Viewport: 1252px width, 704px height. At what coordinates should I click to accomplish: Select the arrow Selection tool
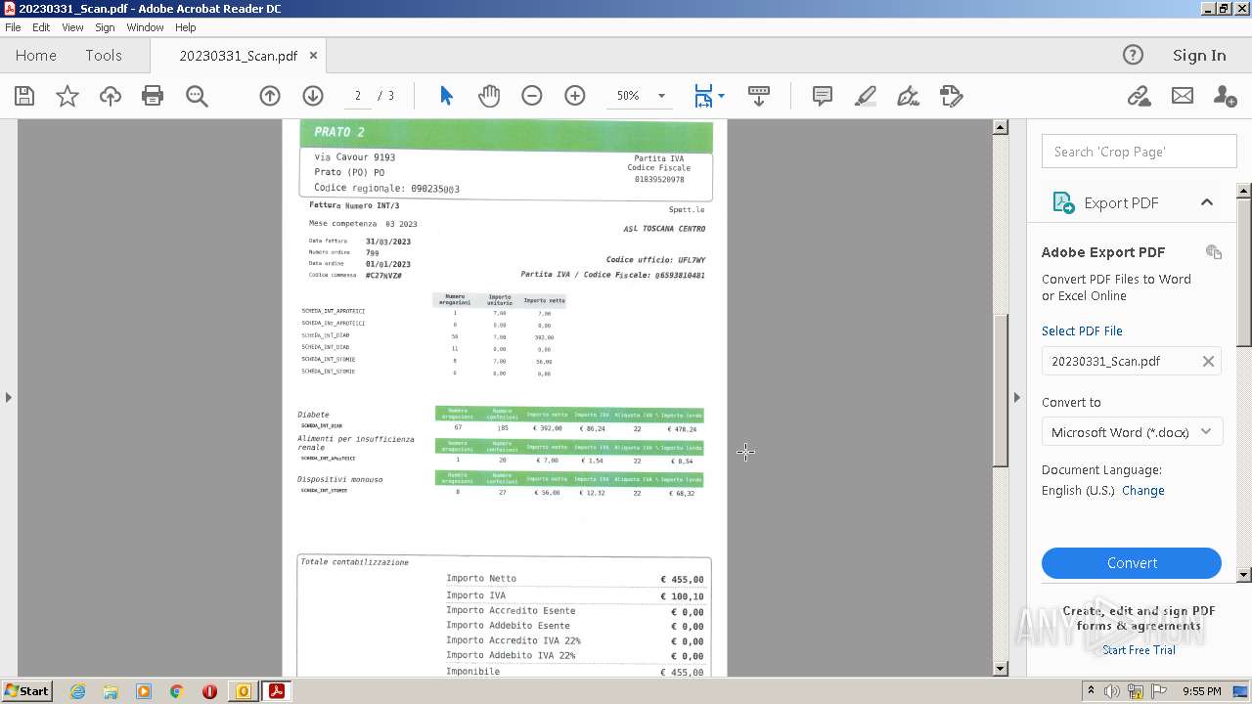coord(447,96)
